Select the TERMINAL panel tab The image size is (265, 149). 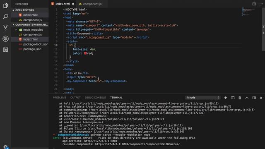point(116,98)
